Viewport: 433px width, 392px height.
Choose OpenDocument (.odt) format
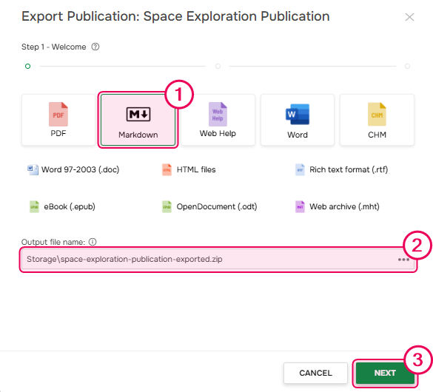(209, 206)
